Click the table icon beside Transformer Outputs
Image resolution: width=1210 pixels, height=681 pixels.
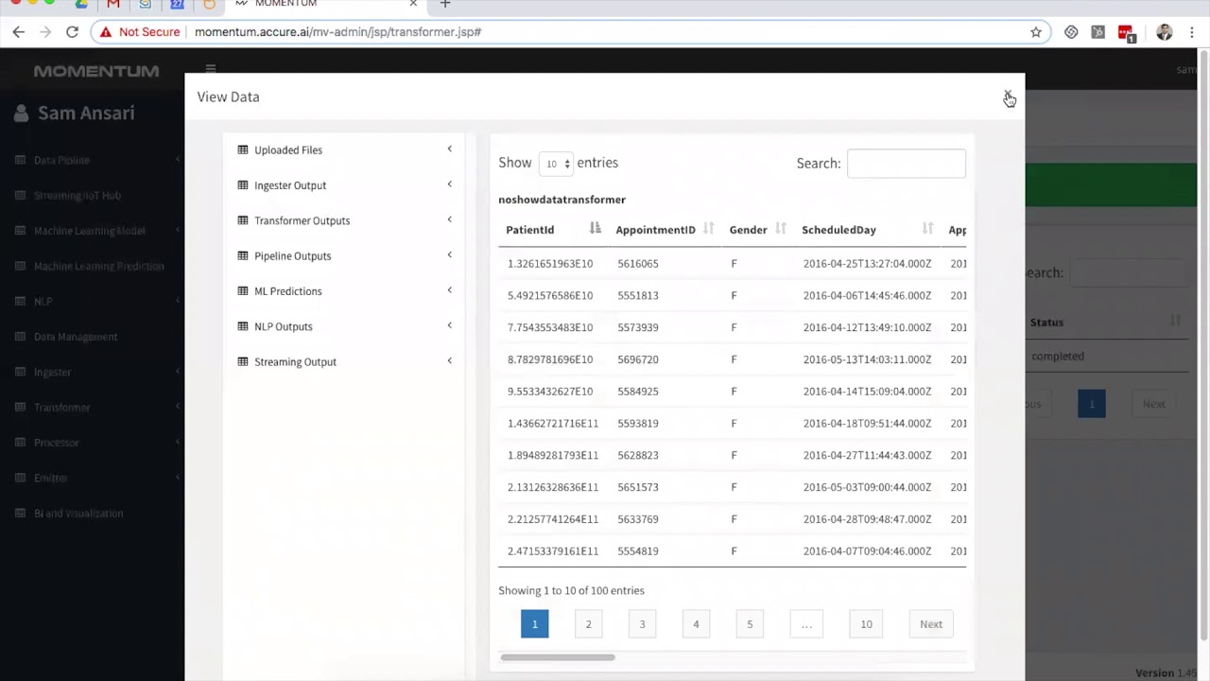coord(243,220)
